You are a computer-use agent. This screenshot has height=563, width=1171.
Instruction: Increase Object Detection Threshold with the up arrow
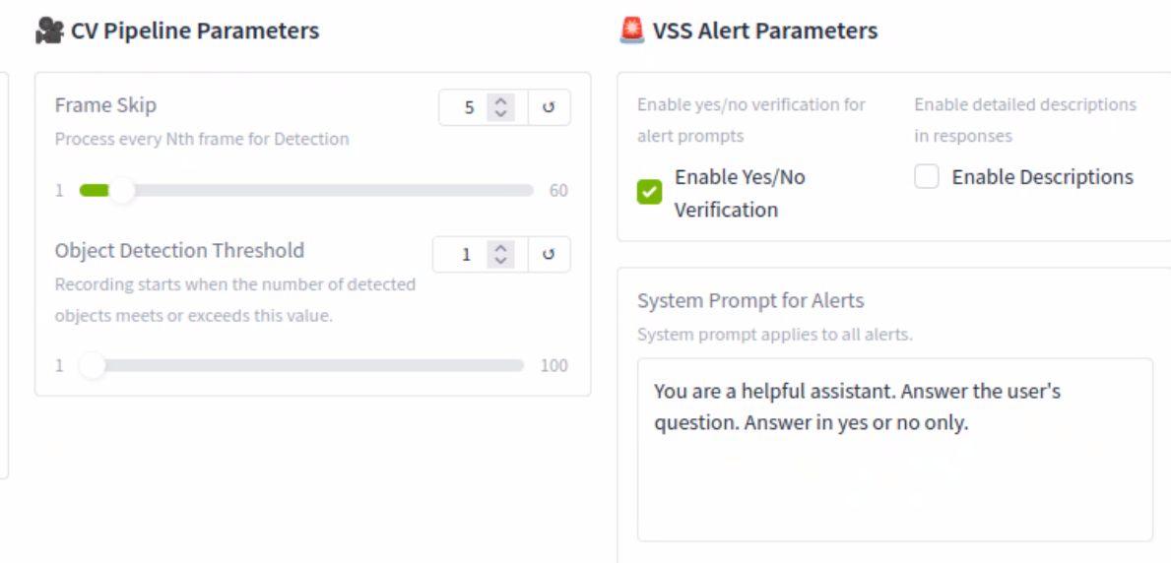tap(501, 249)
